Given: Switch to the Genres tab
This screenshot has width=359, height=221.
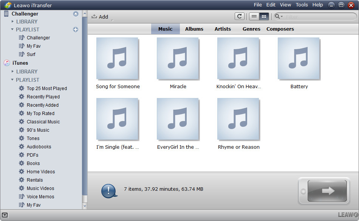Looking at the screenshot, I should [251, 29].
